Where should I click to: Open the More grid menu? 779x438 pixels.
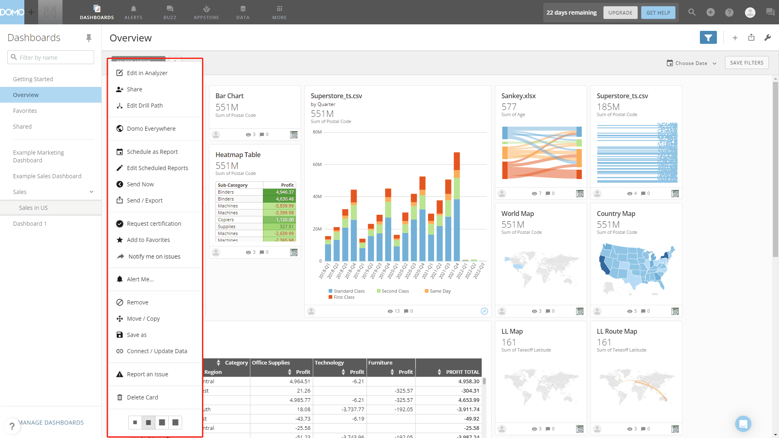pyautogui.click(x=280, y=12)
